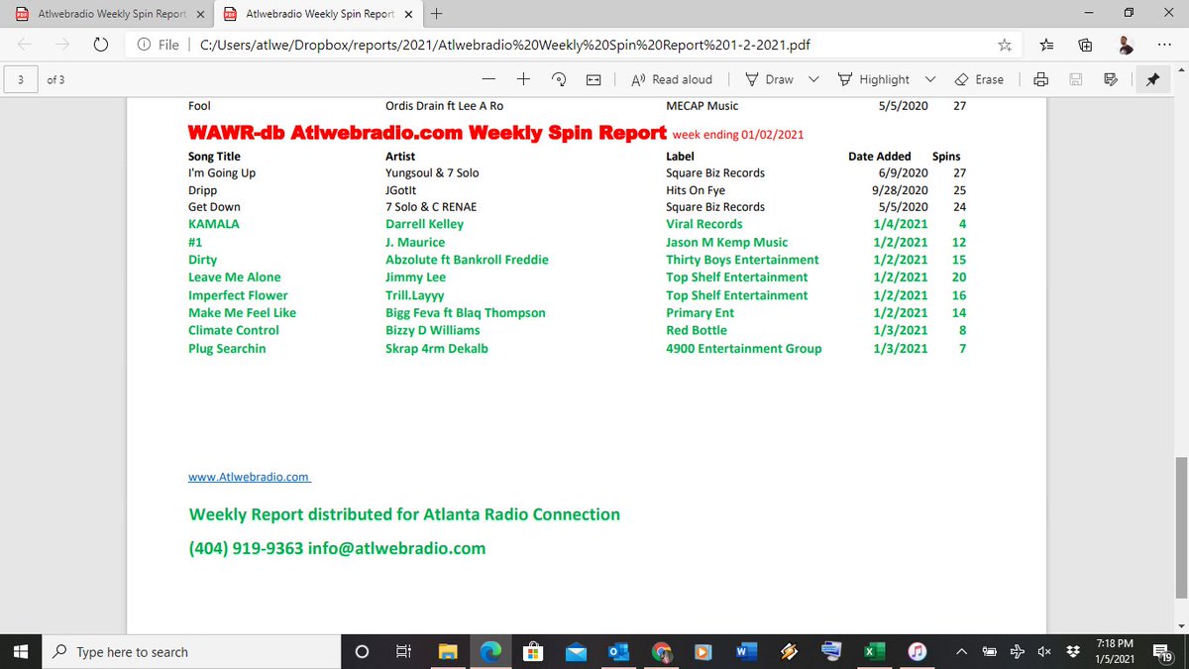Screen dimensions: 1189x669
Task: Toggle the favorites star for this page
Action: pos(1004,44)
